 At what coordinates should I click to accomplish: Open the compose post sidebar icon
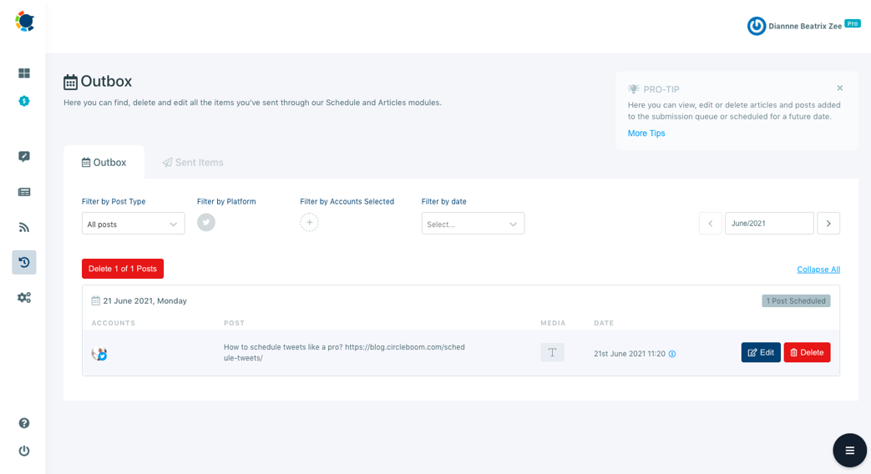tap(24, 157)
